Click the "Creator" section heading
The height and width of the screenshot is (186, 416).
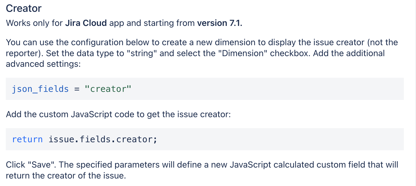[x=24, y=8]
